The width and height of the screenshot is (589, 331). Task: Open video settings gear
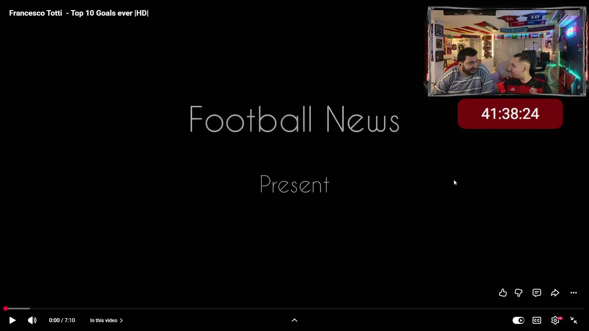coord(555,320)
